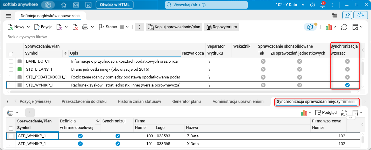Screen dimensions: 371x150
Task: Tick the checkbox for DANE_DO_CIT row
Action: point(11,61)
